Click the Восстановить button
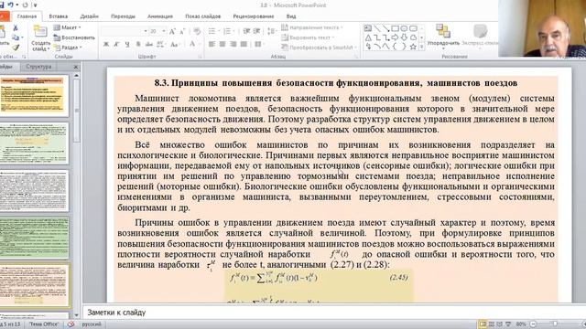Image resolution: width=586 pixels, height=329 pixels. click(x=74, y=37)
